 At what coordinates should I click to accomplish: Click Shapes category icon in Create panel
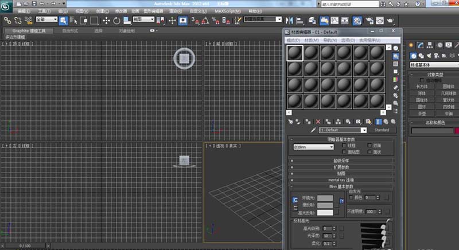421,56
